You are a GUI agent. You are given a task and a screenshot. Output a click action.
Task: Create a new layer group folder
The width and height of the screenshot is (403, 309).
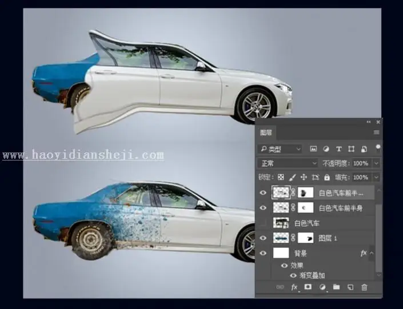click(337, 287)
